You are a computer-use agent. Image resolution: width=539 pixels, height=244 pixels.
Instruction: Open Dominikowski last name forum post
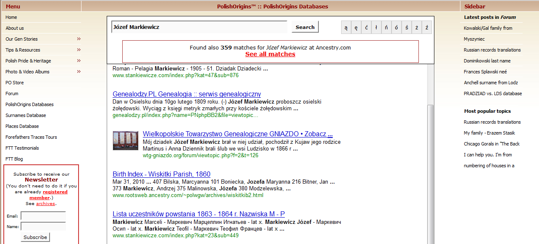(487, 61)
